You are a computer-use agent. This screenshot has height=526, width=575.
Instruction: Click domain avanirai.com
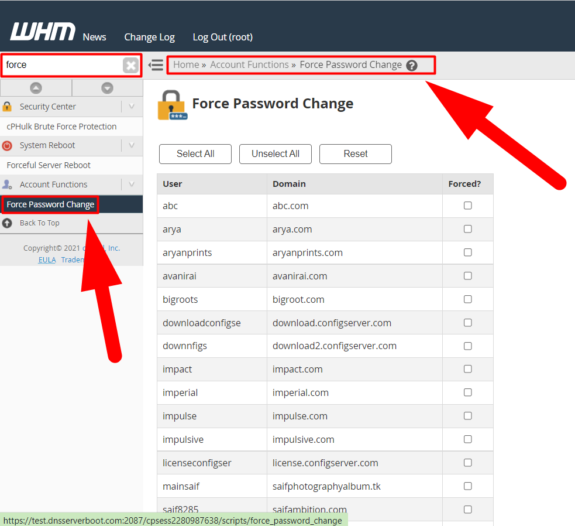tap(299, 276)
